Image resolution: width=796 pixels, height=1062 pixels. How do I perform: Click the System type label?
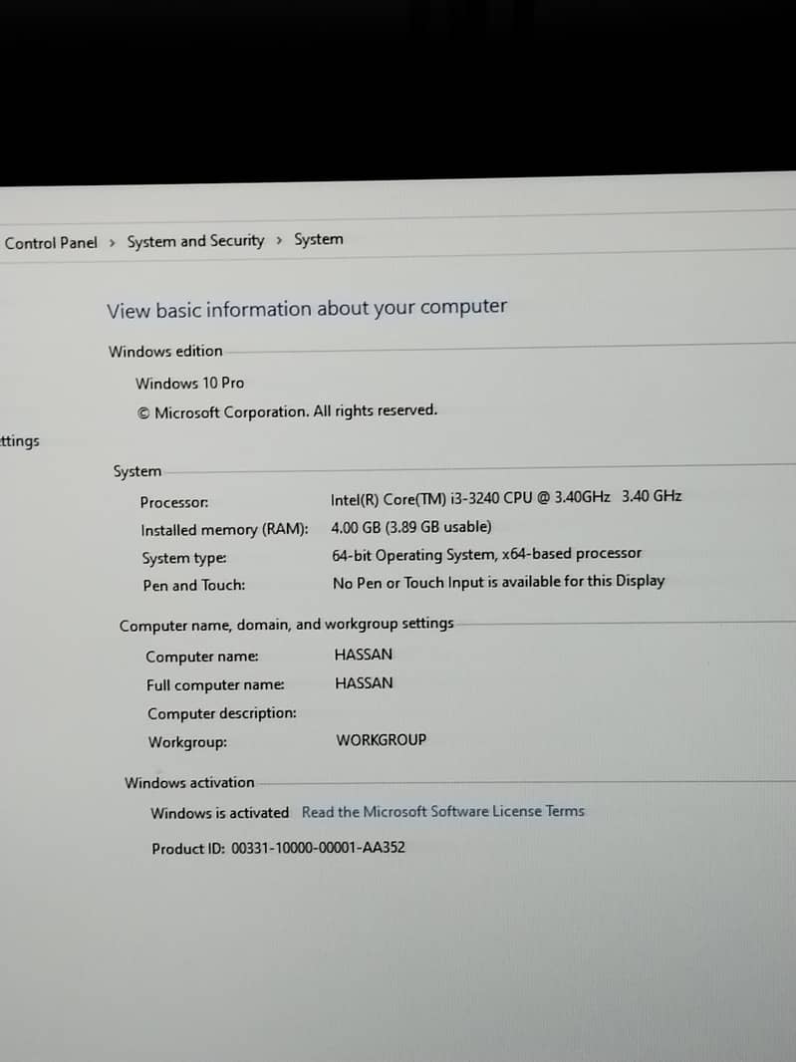(x=184, y=558)
